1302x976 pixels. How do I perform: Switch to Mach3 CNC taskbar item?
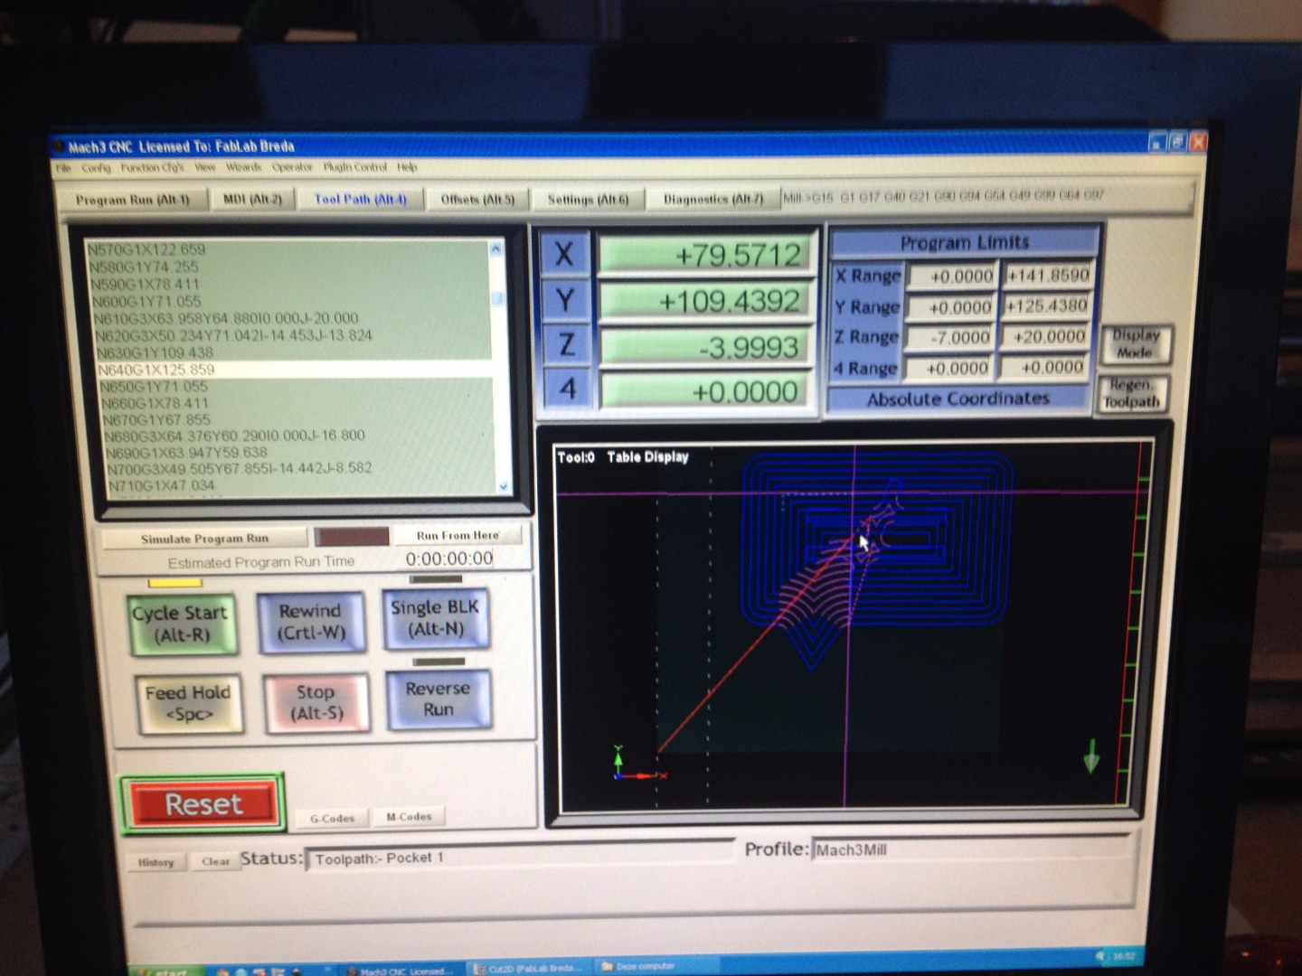pyautogui.click(x=405, y=971)
